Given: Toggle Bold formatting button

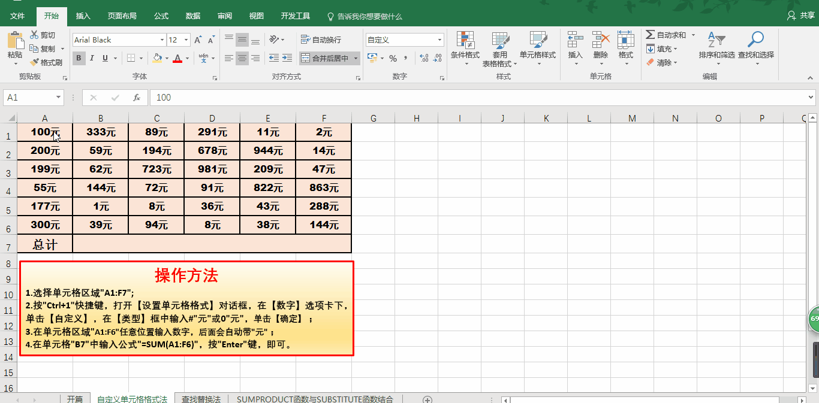Looking at the screenshot, I should (79, 58).
